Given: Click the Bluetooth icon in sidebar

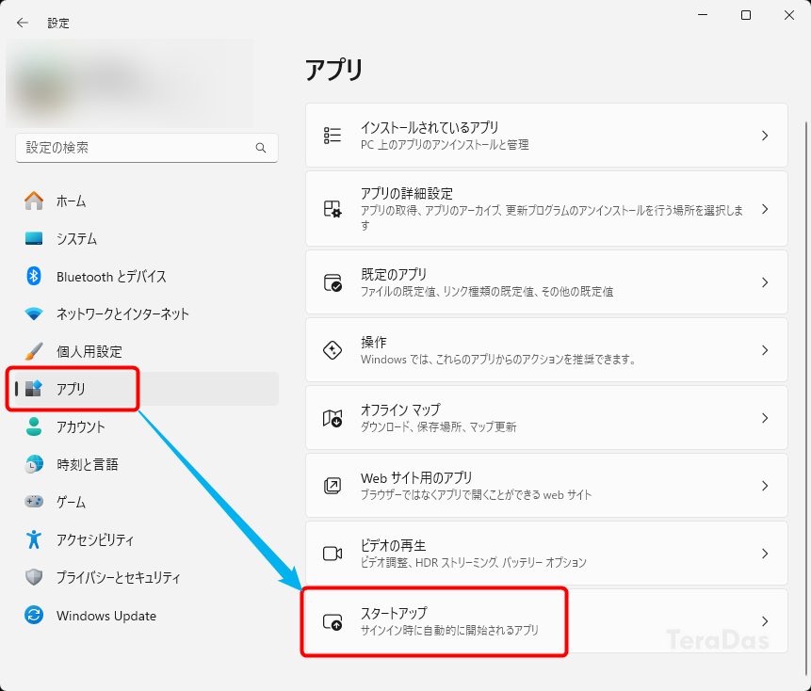Looking at the screenshot, I should [34, 276].
